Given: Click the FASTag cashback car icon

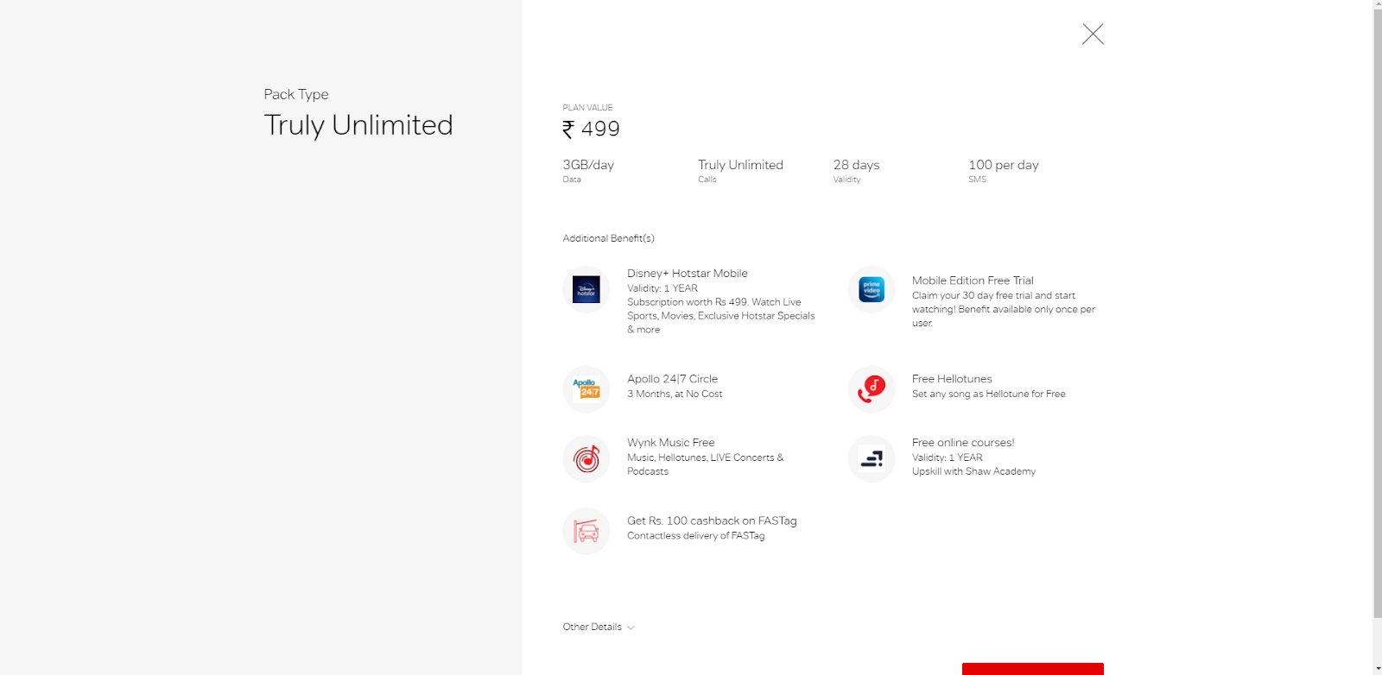Looking at the screenshot, I should pos(586,531).
